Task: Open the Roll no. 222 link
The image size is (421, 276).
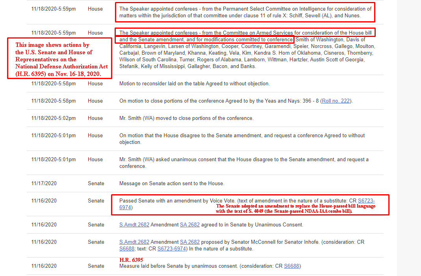Action: pos(336,101)
